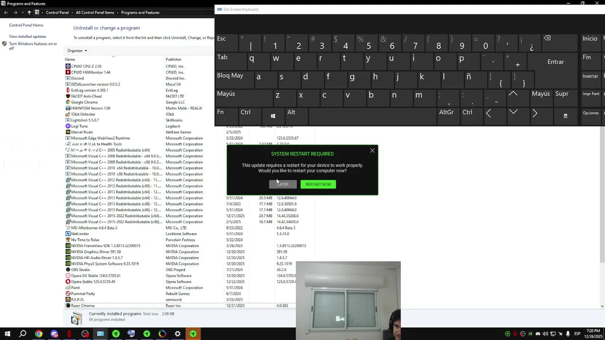Click the ESP language indicator in the taskbar
605x340 pixels.
click(x=577, y=334)
